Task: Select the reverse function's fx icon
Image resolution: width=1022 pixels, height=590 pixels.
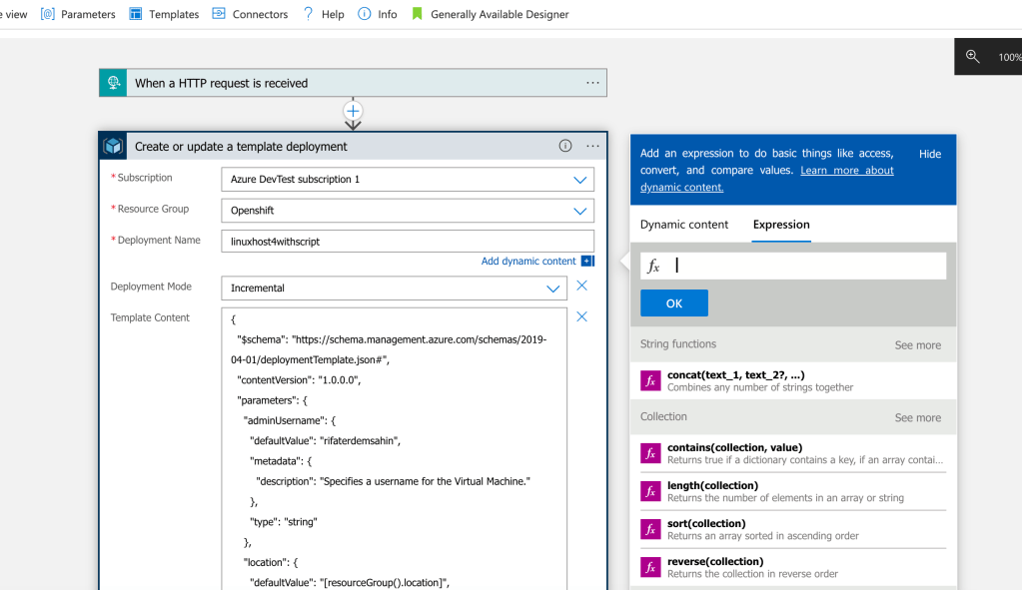Action: 650,567
